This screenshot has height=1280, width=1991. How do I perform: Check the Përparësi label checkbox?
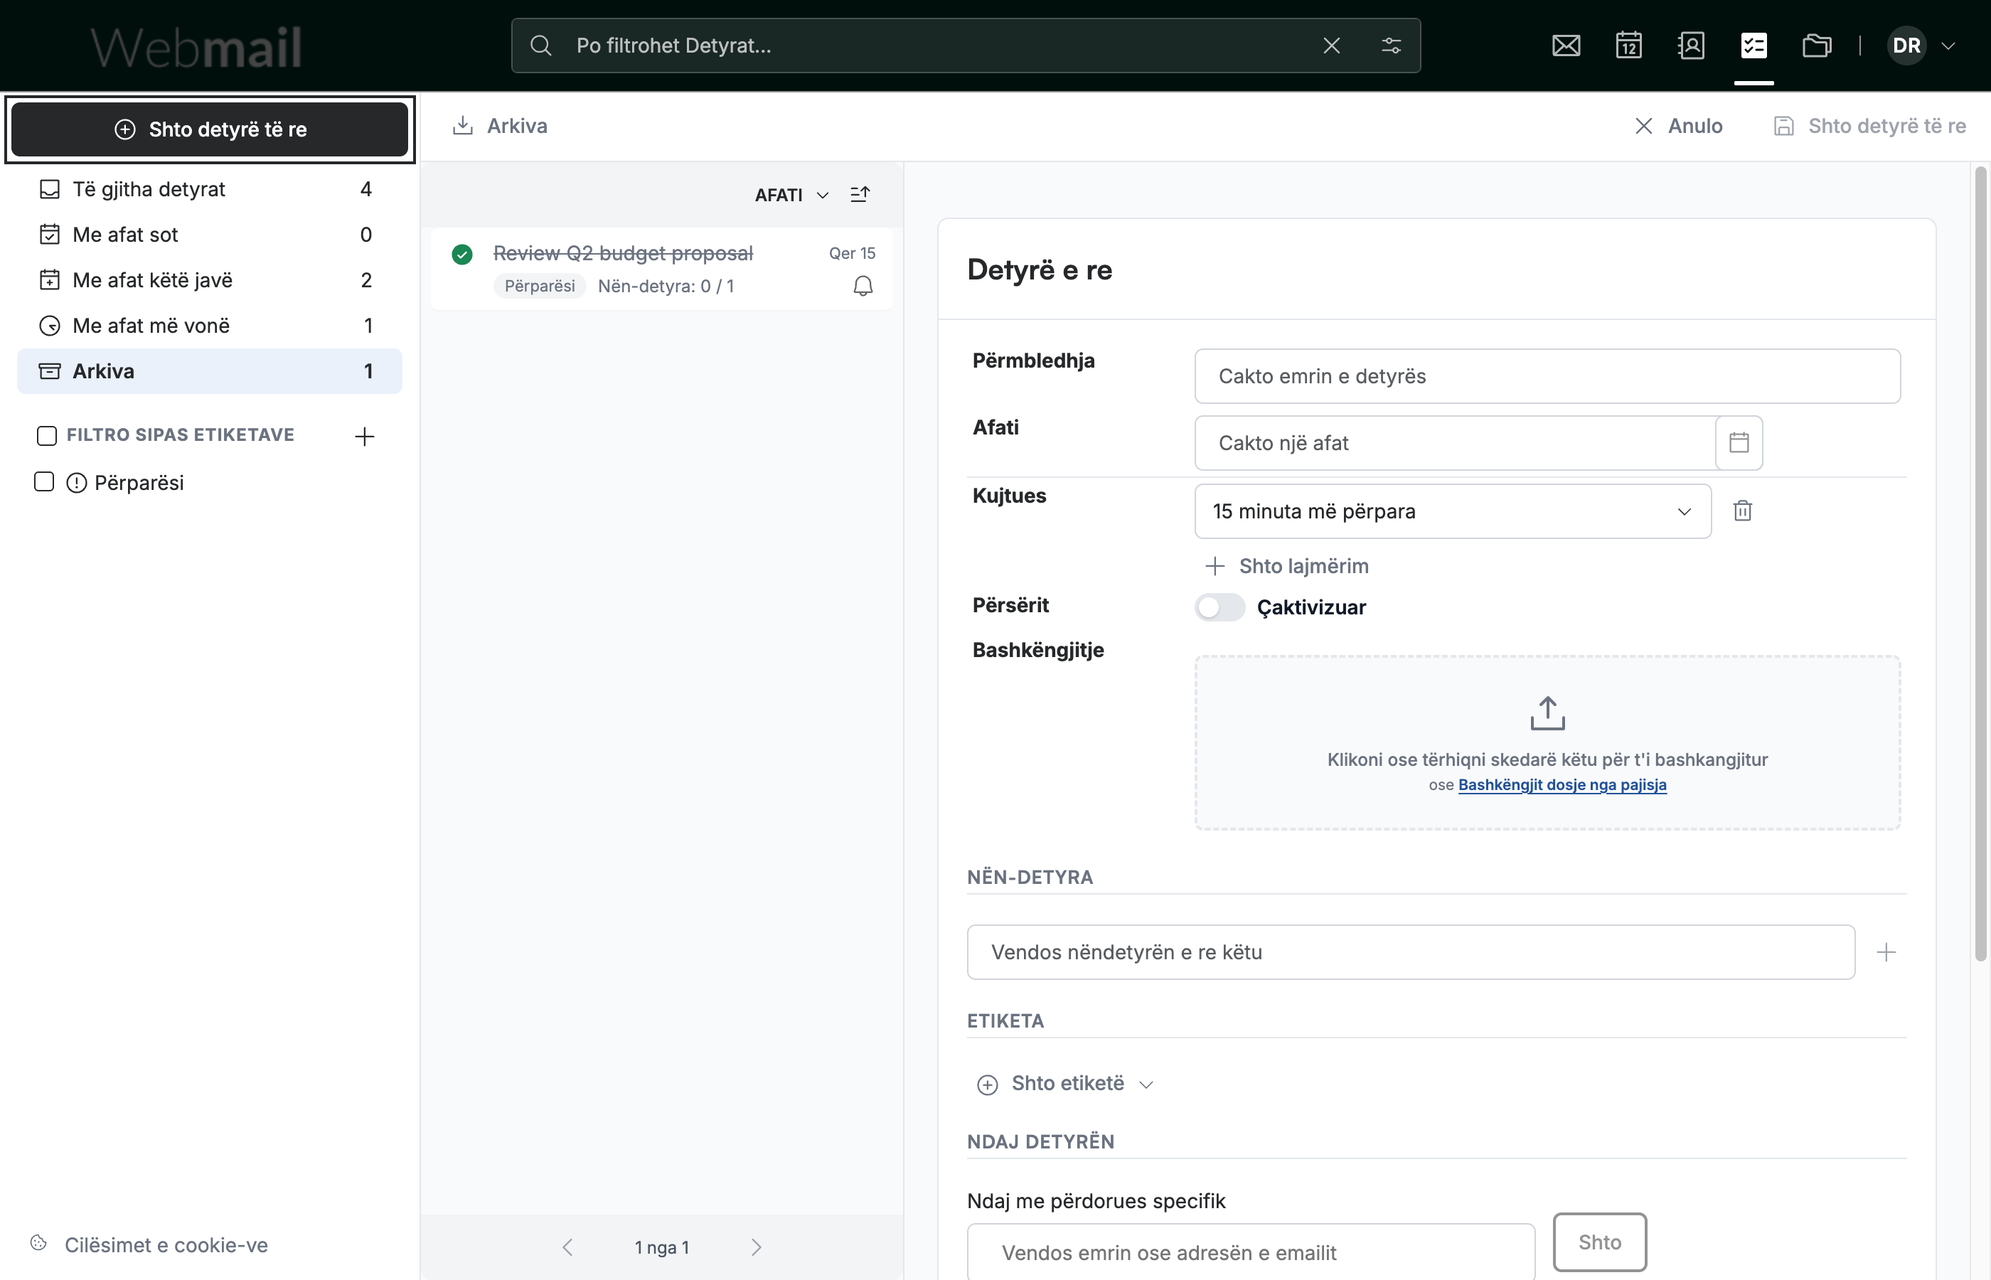coord(44,482)
